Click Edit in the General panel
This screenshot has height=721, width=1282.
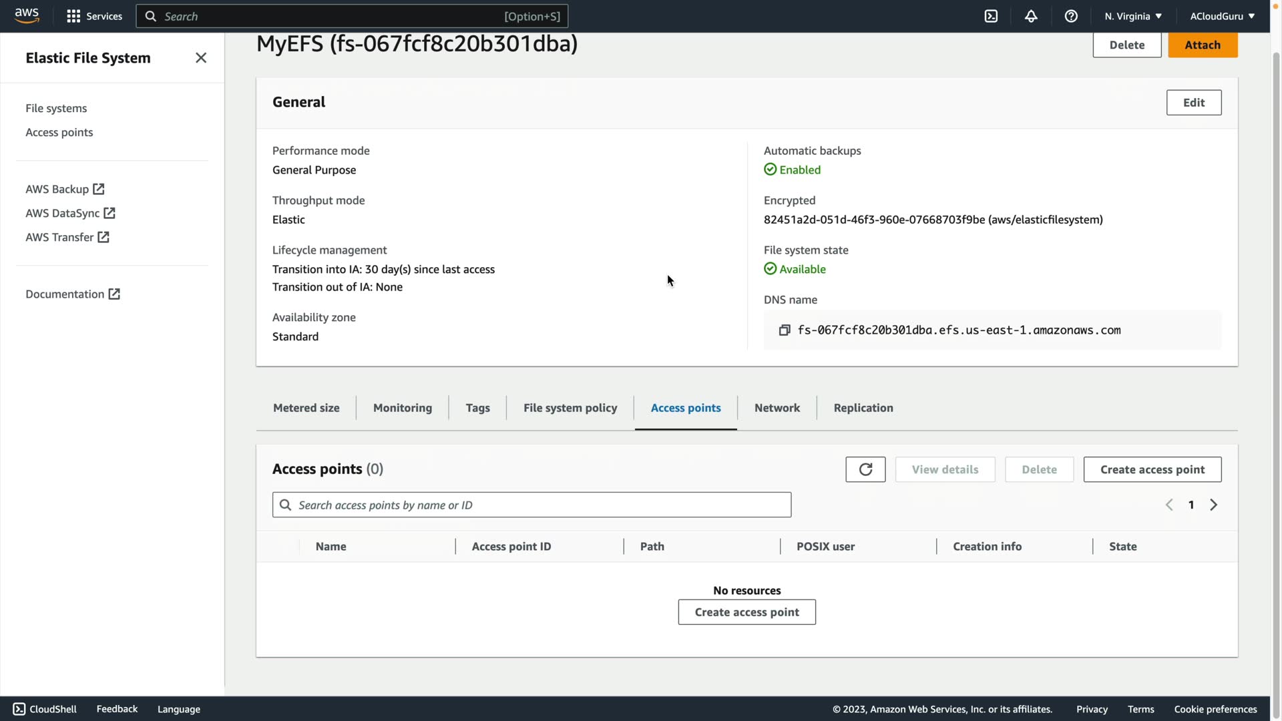[1193, 103]
